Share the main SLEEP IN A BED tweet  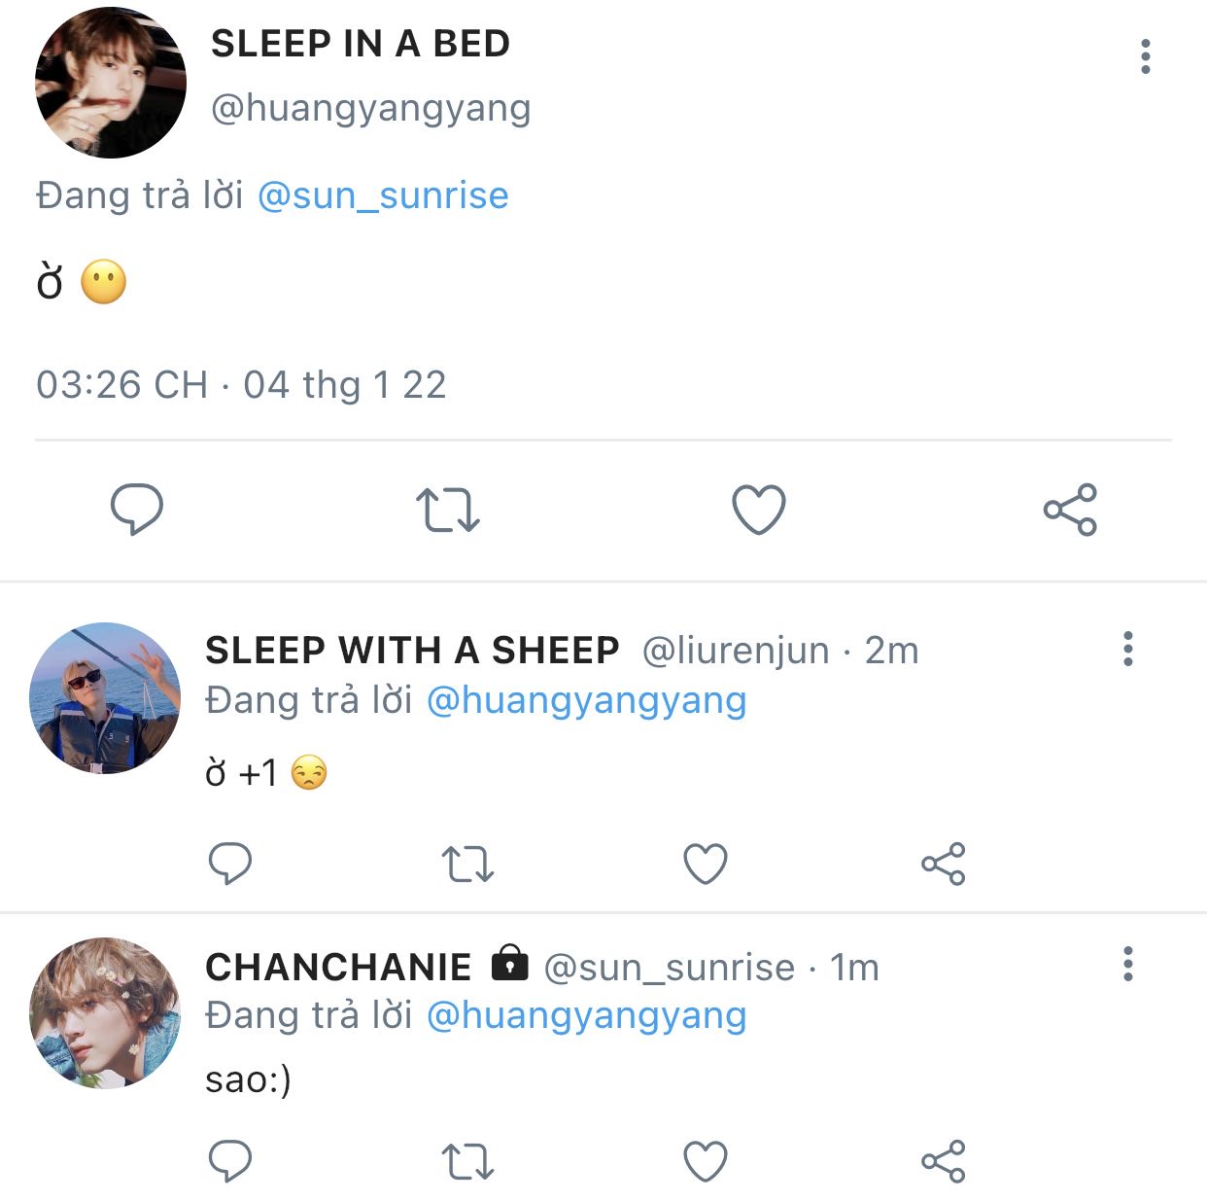[x=1070, y=509]
